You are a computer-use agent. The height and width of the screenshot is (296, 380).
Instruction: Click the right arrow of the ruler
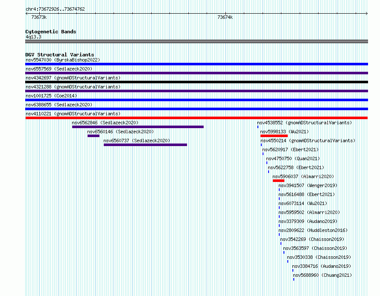point(367,13)
